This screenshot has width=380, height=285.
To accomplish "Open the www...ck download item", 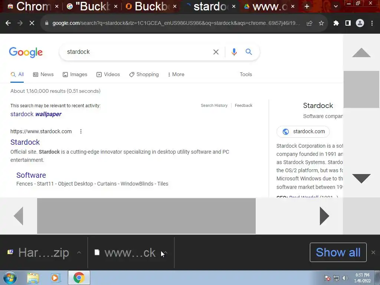I will 125,253.
